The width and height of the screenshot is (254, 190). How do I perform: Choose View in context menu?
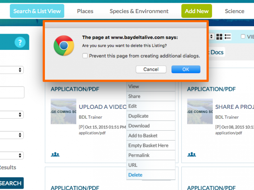pos(151,87)
